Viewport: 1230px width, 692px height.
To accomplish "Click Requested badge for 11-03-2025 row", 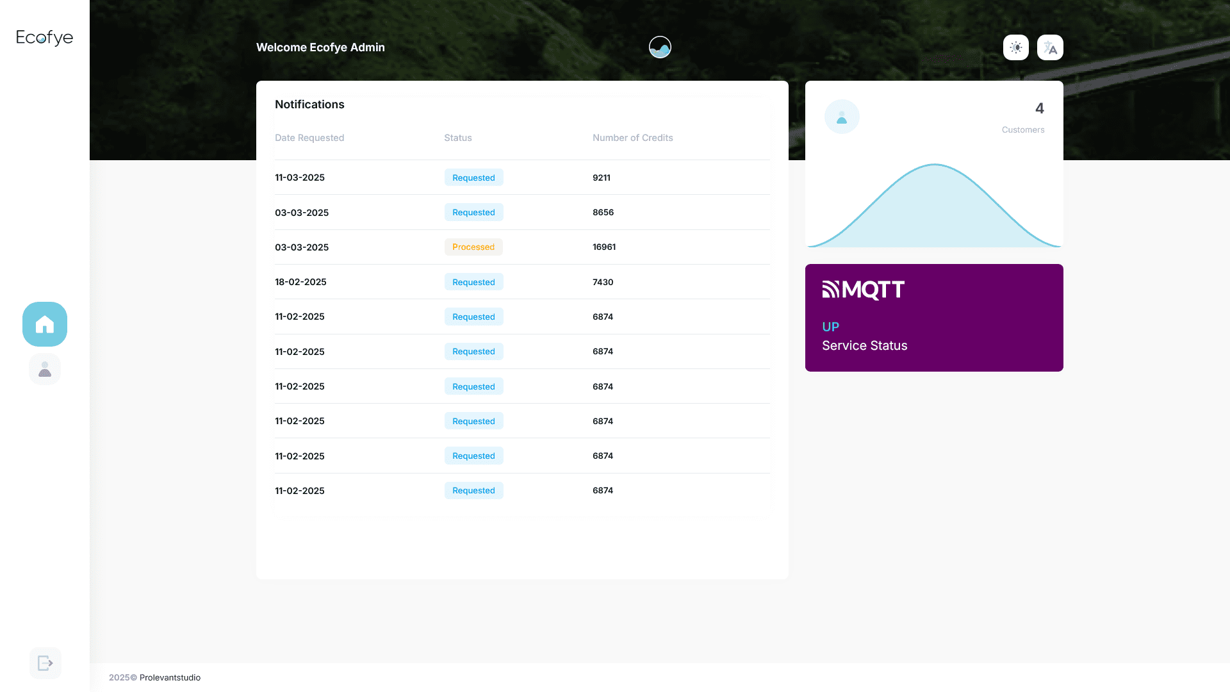I will tap(473, 177).
